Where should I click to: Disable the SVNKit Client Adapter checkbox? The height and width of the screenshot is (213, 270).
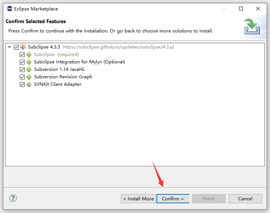tap(22, 84)
